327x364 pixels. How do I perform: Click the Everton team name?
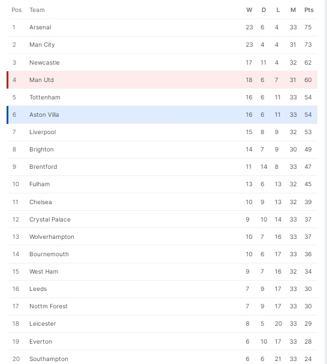click(x=41, y=341)
